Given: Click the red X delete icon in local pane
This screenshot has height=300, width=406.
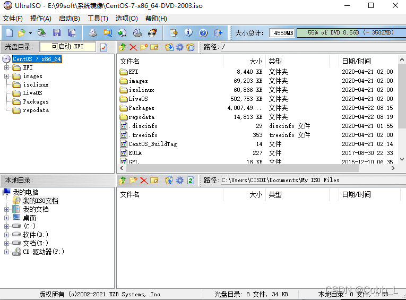Looking at the screenshot, I should click(x=144, y=181).
